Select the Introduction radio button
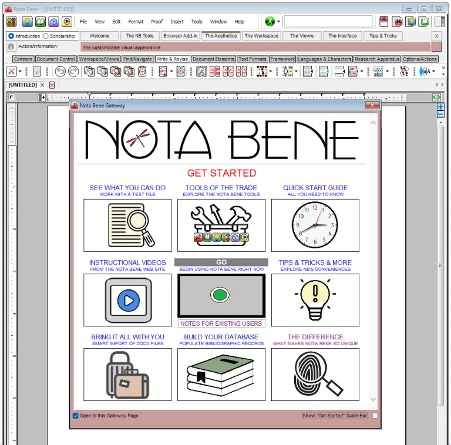This screenshot has width=451, height=445. (x=11, y=36)
